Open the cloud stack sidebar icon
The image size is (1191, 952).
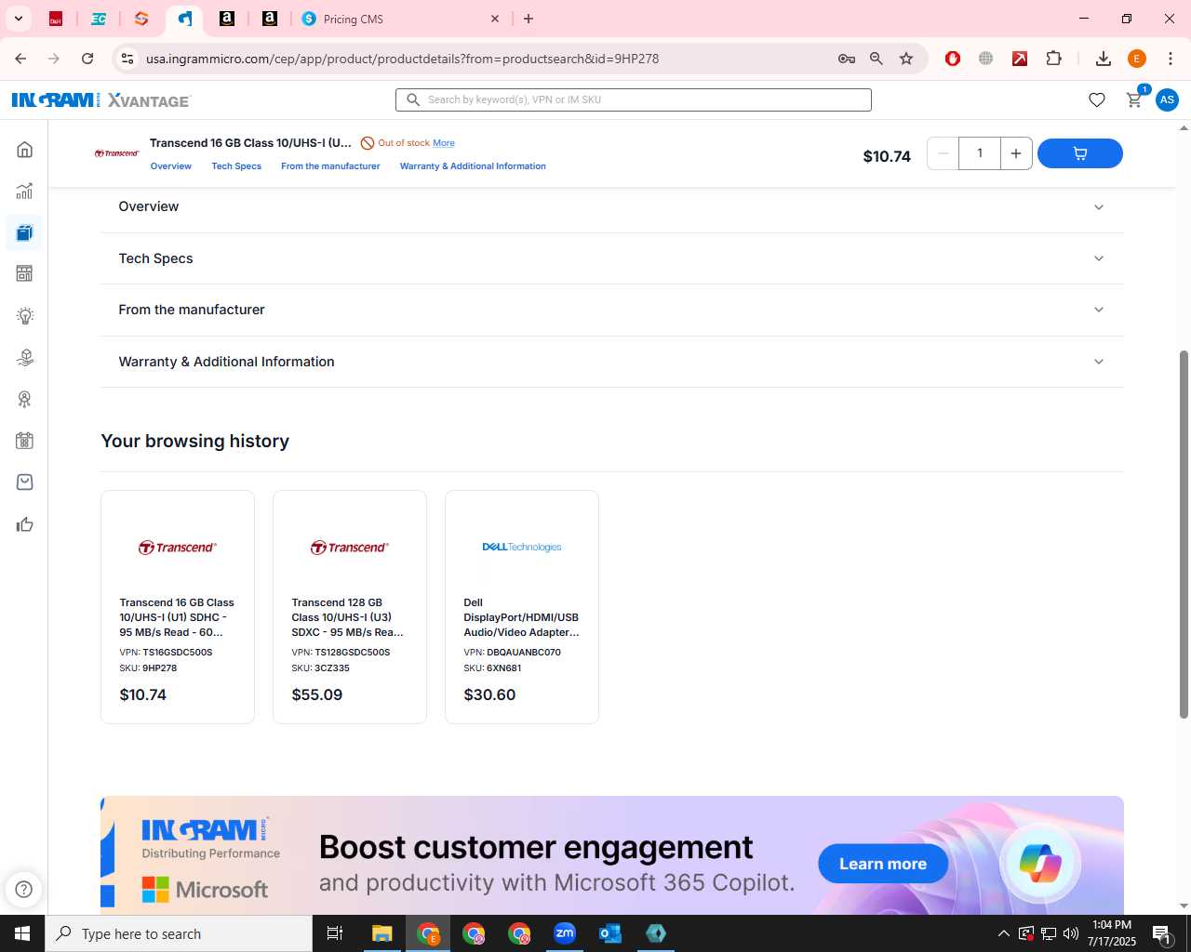pyautogui.click(x=25, y=358)
